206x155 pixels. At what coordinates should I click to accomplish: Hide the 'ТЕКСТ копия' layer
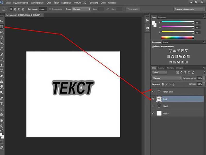point(153,91)
